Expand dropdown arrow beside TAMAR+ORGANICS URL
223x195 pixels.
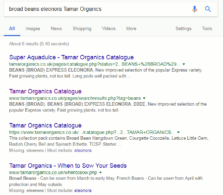click(x=178, y=132)
